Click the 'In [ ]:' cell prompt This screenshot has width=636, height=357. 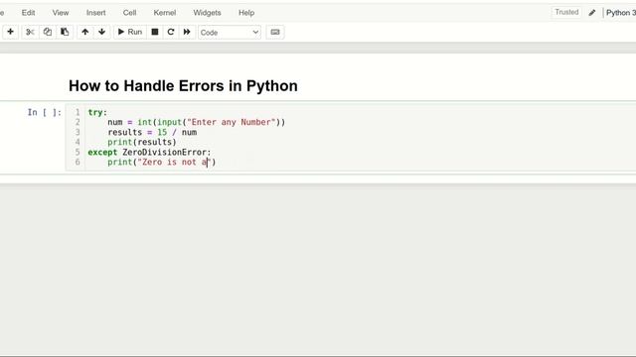[x=44, y=112]
